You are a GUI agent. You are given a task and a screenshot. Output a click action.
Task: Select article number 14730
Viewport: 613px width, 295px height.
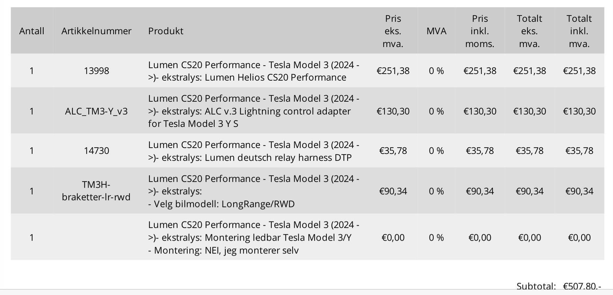coord(96,151)
